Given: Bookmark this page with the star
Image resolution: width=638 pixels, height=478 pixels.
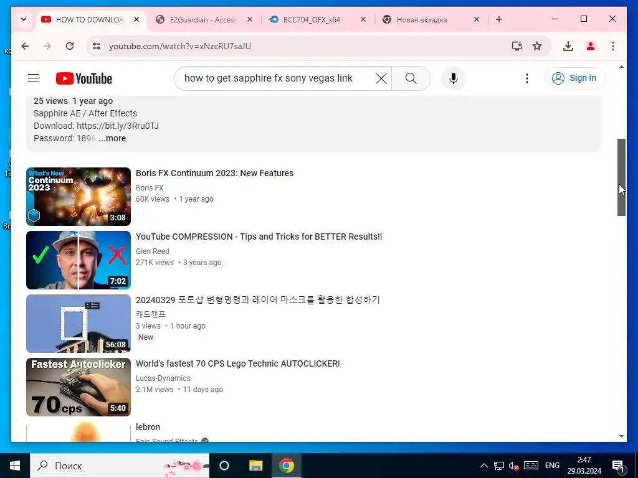Looking at the screenshot, I should pyautogui.click(x=537, y=46).
